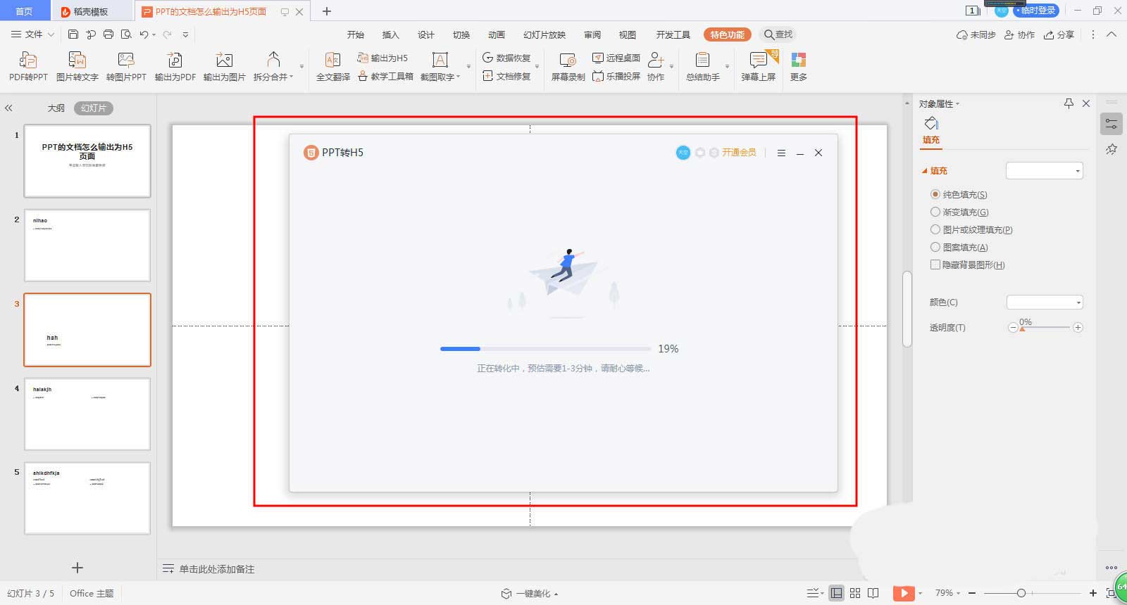The width and height of the screenshot is (1127, 605).
Task: Click 输出为PDF in the ribbon
Action: [175, 67]
